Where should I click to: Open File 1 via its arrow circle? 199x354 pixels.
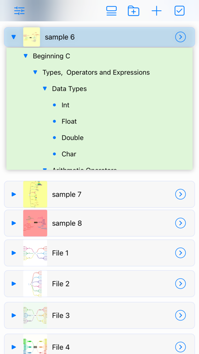point(181,253)
